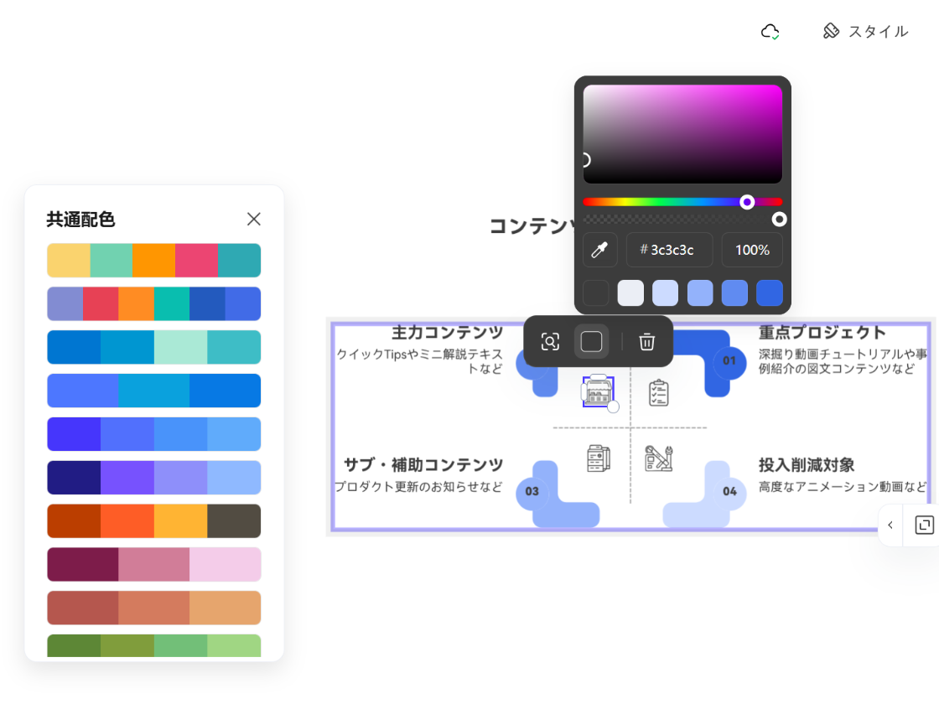The image size is (939, 704).
Task: Click the opacity slider handle
Action: click(779, 220)
